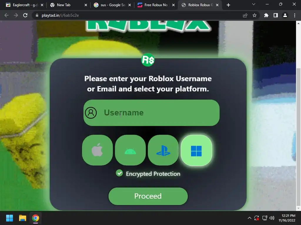
Task: Click the Chrome taskbar icon
Action: pos(36,218)
